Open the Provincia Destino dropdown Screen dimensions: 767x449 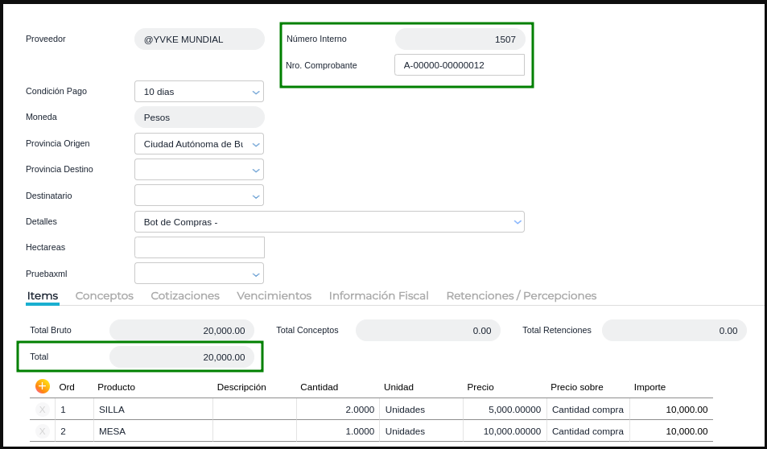[x=199, y=170]
